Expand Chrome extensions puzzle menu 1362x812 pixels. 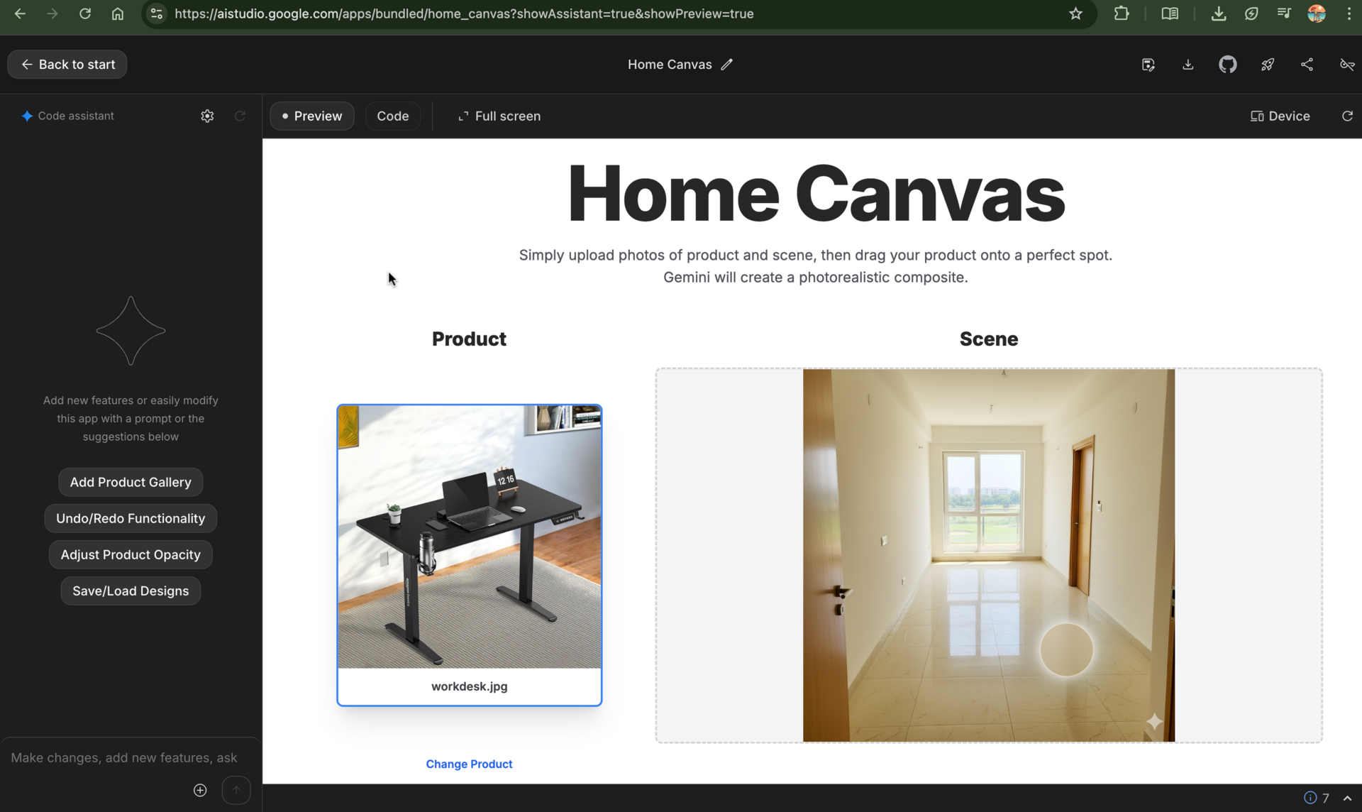pos(1122,13)
